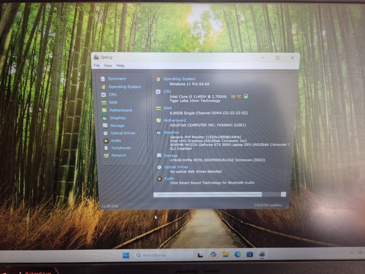
Task: Open the Microsoft Store taskbar icon
Action: click(250, 254)
